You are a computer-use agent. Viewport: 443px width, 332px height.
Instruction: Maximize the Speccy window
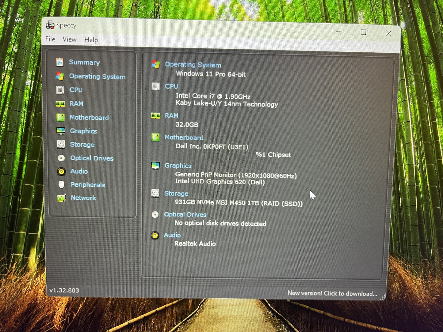363,32
